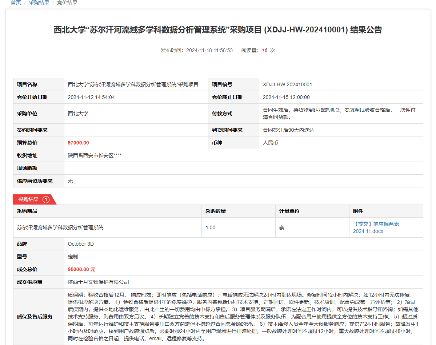Click the 首页 breadcrumb link
Image resolution: width=436 pixels, height=345 pixels.
[x=16, y=3]
